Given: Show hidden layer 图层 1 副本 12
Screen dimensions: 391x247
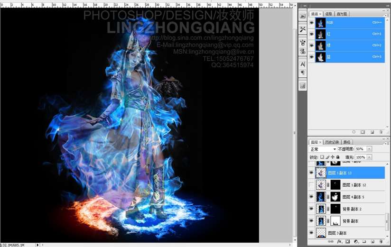Looking at the screenshot, I should click(x=311, y=185).
